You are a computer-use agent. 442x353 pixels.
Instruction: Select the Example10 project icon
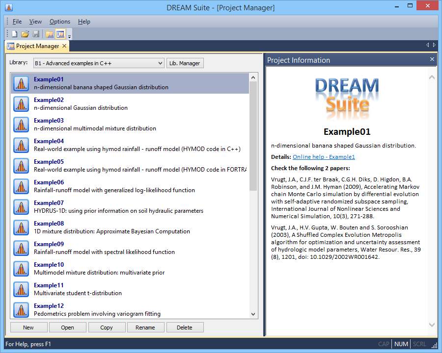tap(21, 268)
